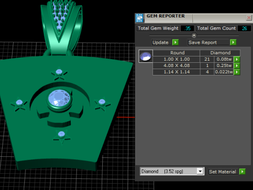
Task: Click the Total Gem Weight label
Action: click(158, 28)
